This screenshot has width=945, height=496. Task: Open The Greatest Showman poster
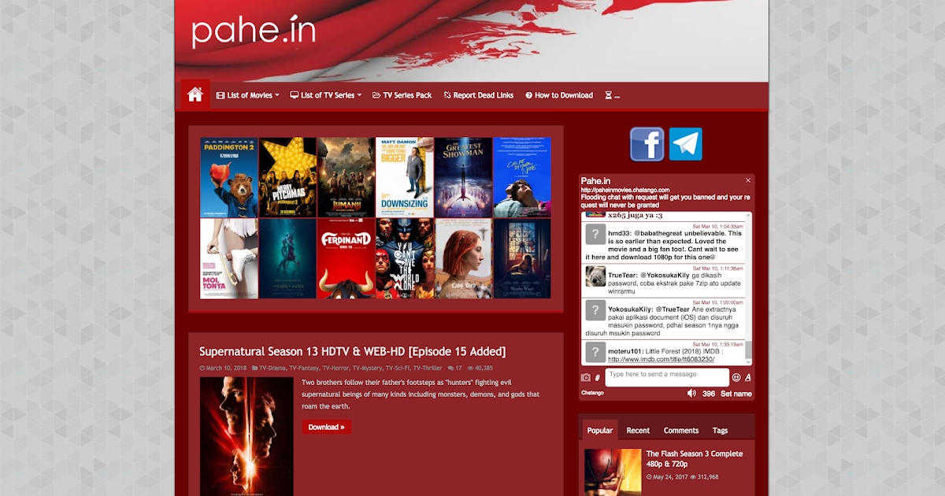[464, 178]
